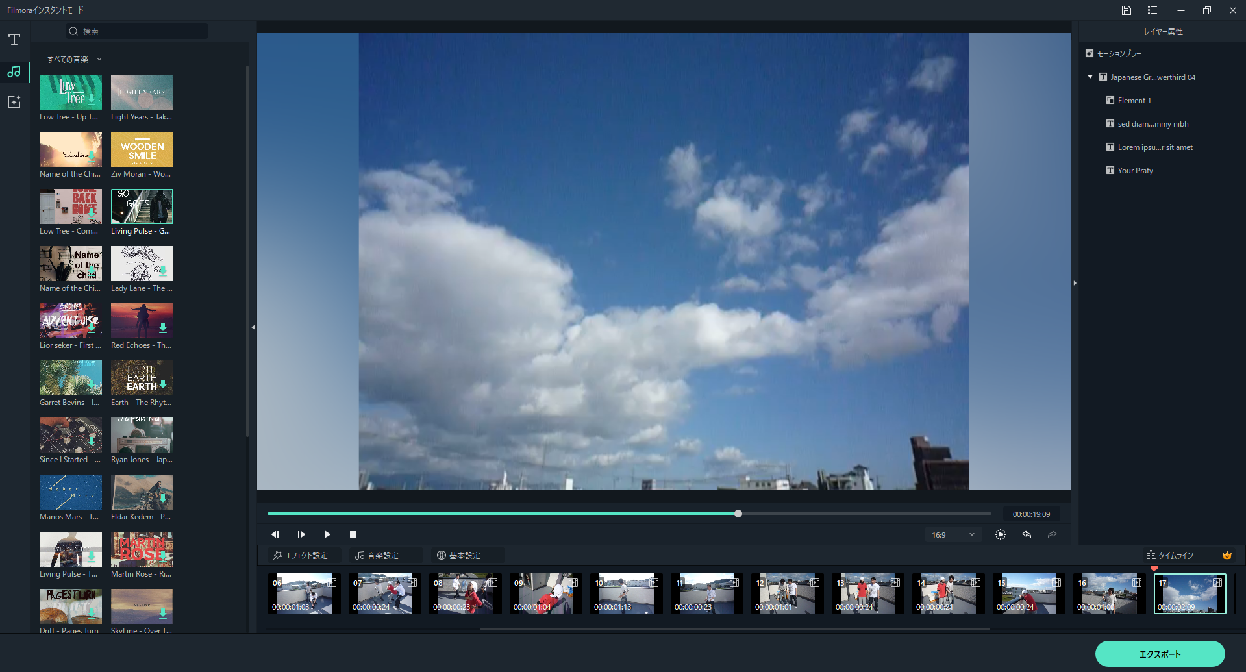
Task: Switch to the timeline view
Action: (x=1170, y=555)
